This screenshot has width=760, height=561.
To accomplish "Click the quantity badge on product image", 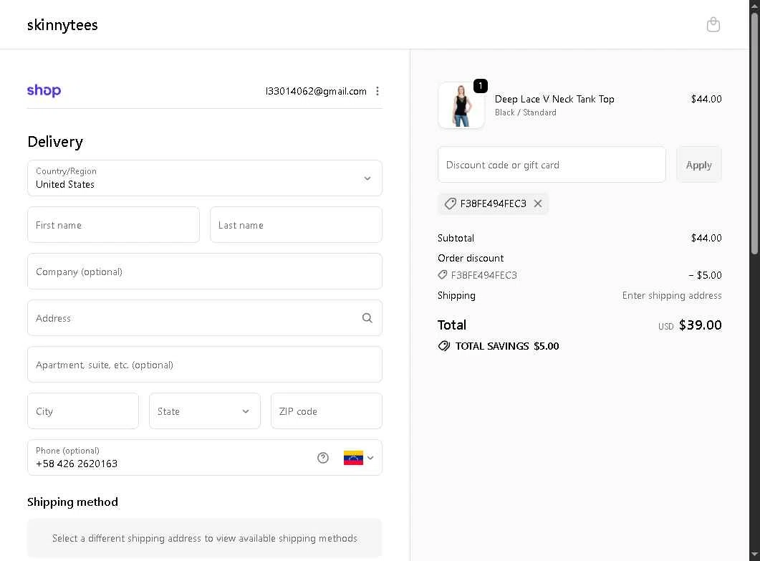I will (x=481, y=86).
